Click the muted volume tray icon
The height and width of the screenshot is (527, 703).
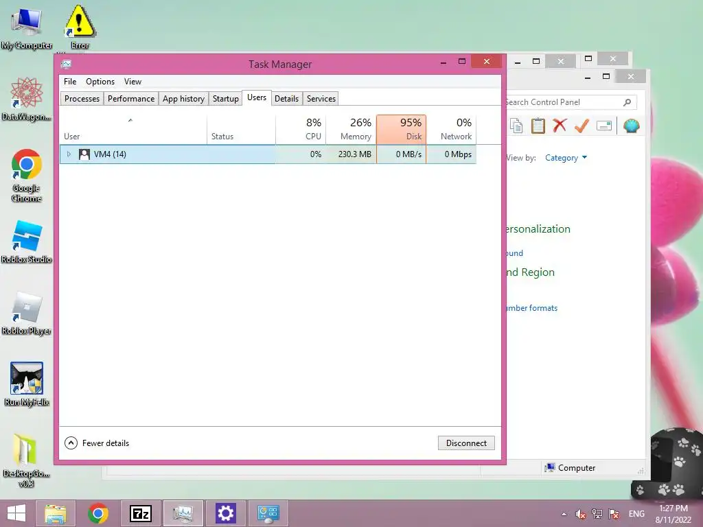(x=581, y=514)
